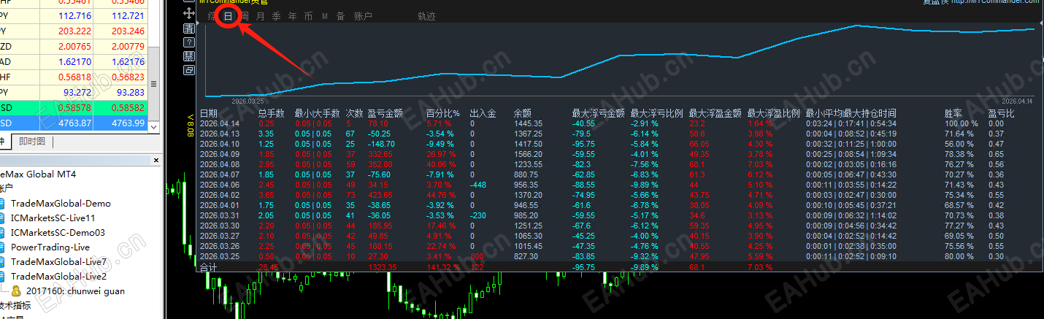Click the TradeMaxGlobal-Live2 account icon
The height and width of the screenshot is (319, 1044).
[4, 276]
